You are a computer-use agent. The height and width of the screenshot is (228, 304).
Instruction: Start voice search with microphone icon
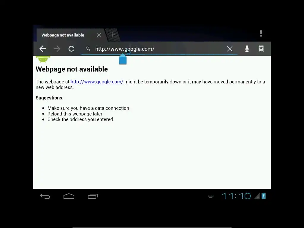pos(247,49)
